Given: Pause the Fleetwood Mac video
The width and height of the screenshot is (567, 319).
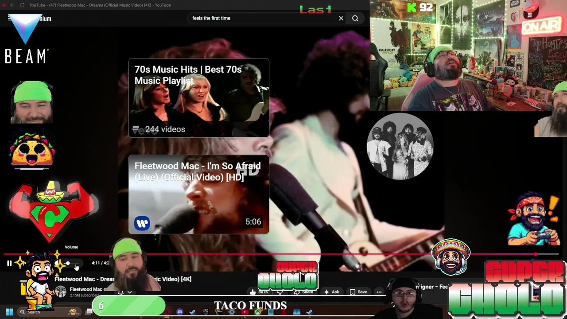Looking at the screenshot, I should (x=9, y=263).
